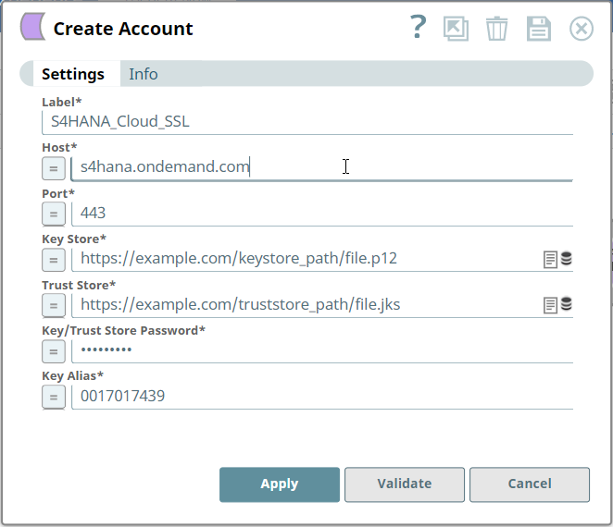Toggle expression button for Key Alias
Viewport: 613px width, 527px height.
click(54, 398)
